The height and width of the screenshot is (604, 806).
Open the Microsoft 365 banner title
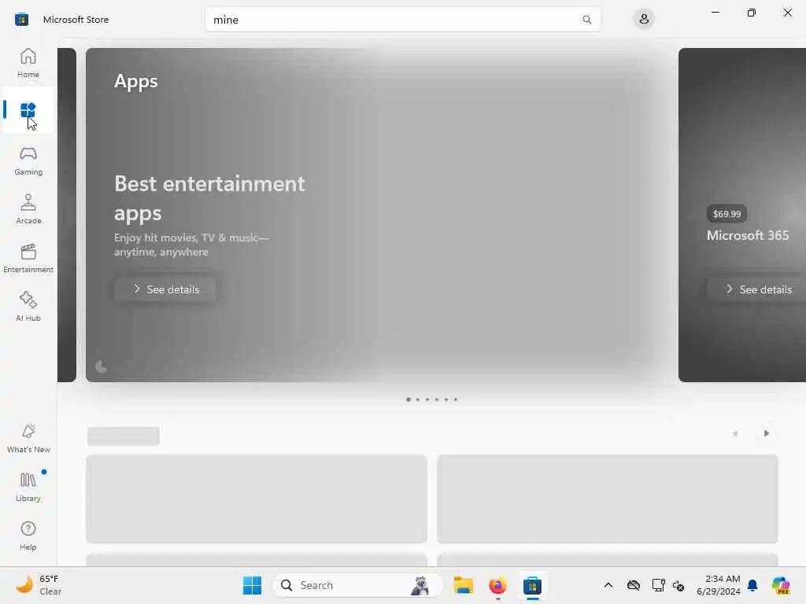(x=748, y=235)
